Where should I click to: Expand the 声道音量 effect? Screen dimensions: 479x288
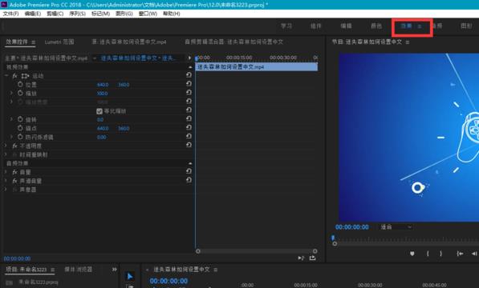[x=6, y=181]
